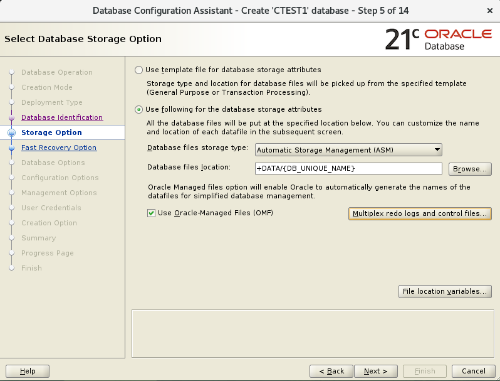Click the Storage Option step bullet icon
The width and height of the screenshot is (500, 381).
tap(11, 132)
